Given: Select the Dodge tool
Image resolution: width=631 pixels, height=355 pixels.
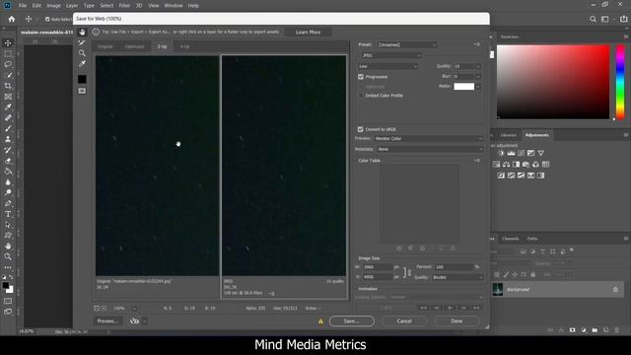Looking at the screenshot, I should click(x=8, y=193).
